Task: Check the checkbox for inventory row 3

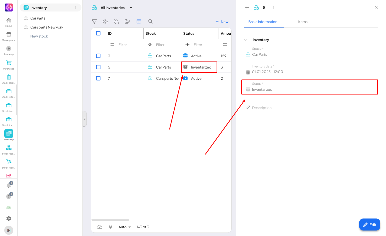Action: point(98,56)
